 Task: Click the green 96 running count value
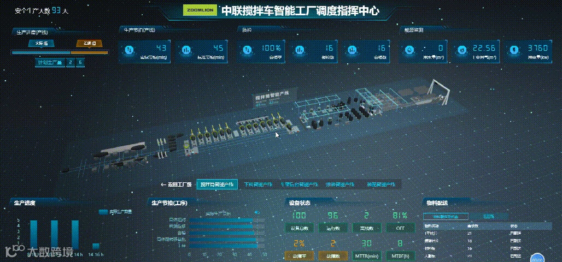(x=333, y=216)
